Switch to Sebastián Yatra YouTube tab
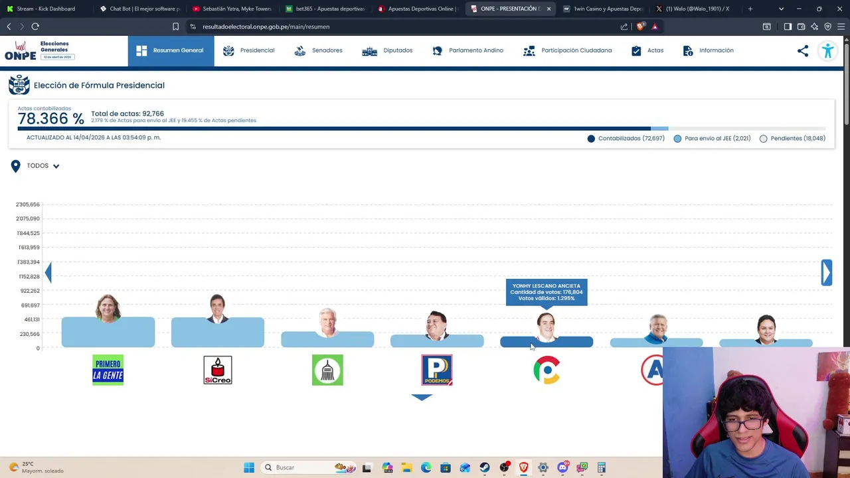 [232, 9]
